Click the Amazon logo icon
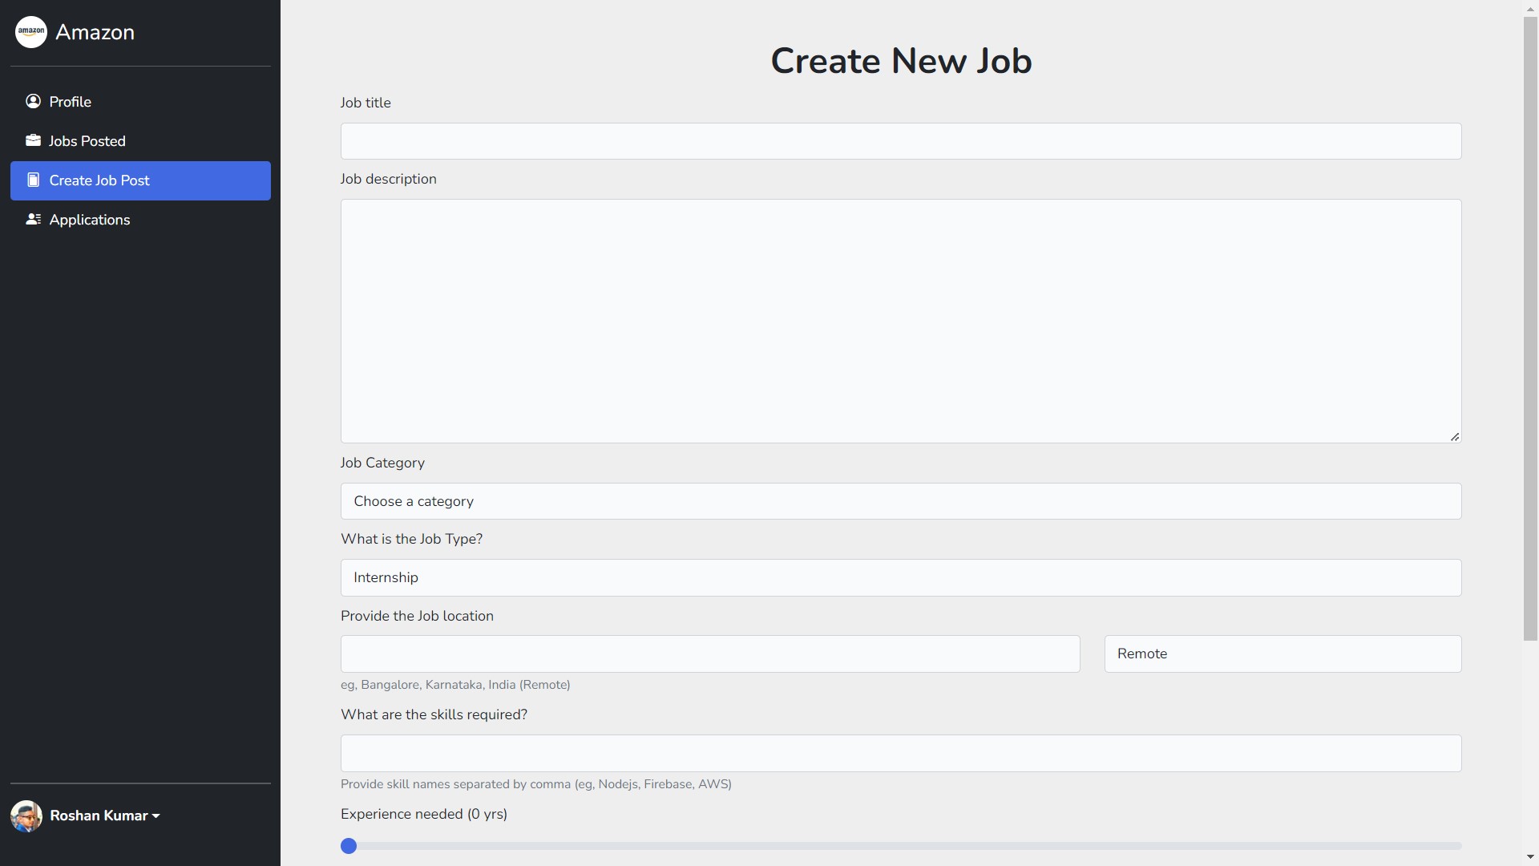Viewport: 1539px width, 866px height. click(x=31, y=32)
